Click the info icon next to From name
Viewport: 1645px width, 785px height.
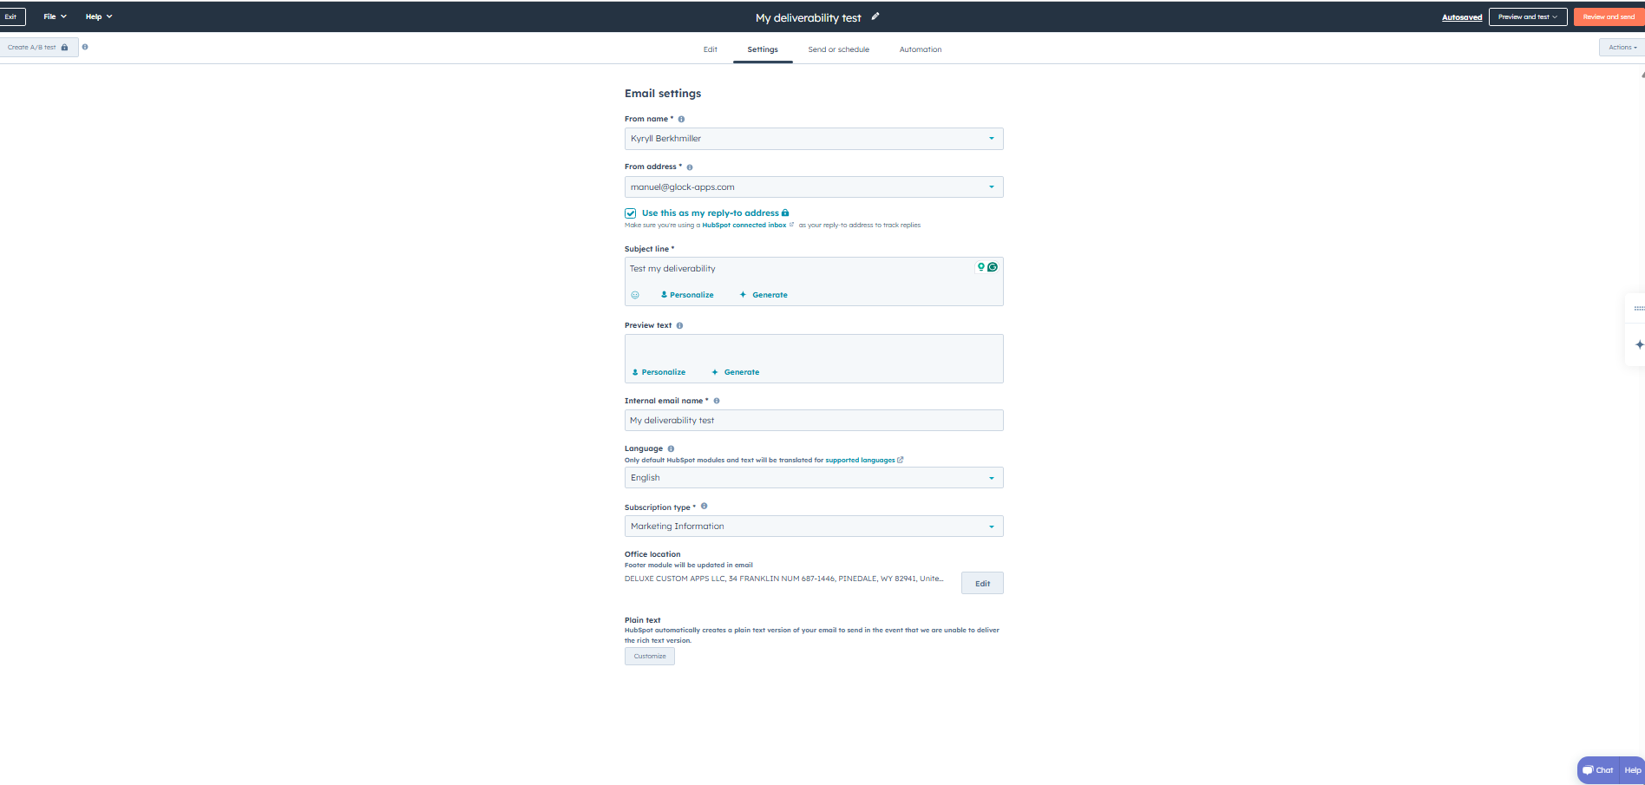681,119
